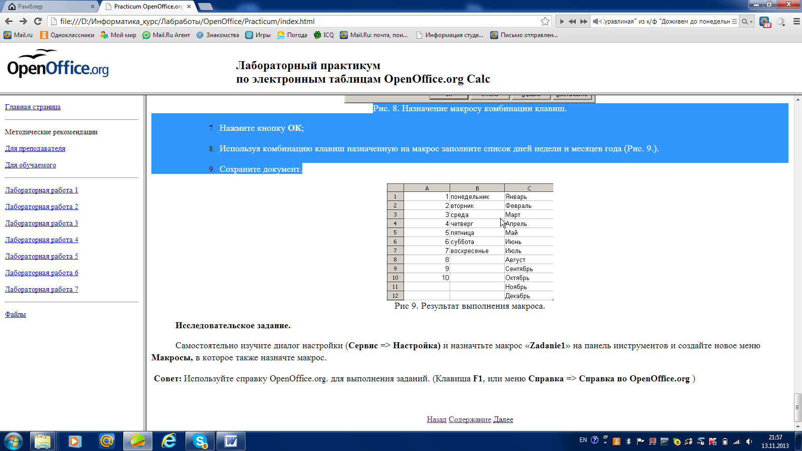Viewport: 802px width, 451px height.
Task: Open the search dropdown with magnifier icon
Action: (747, 21)
